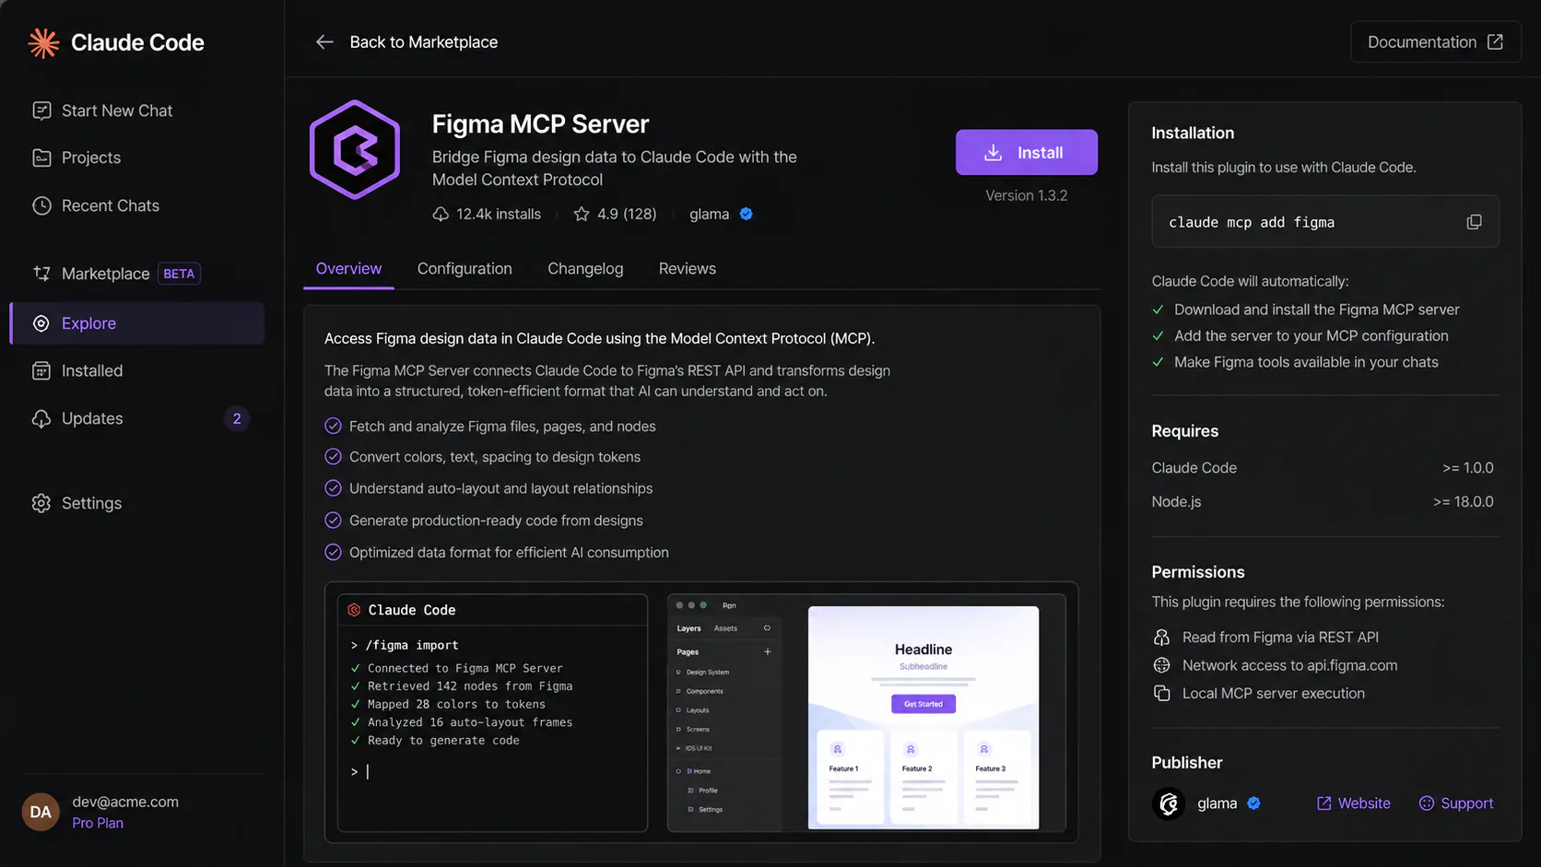The height and width of the screenshot is (867, 1541).
Task: Click the claude mcp add figma command text
Action: point(1251,222)
